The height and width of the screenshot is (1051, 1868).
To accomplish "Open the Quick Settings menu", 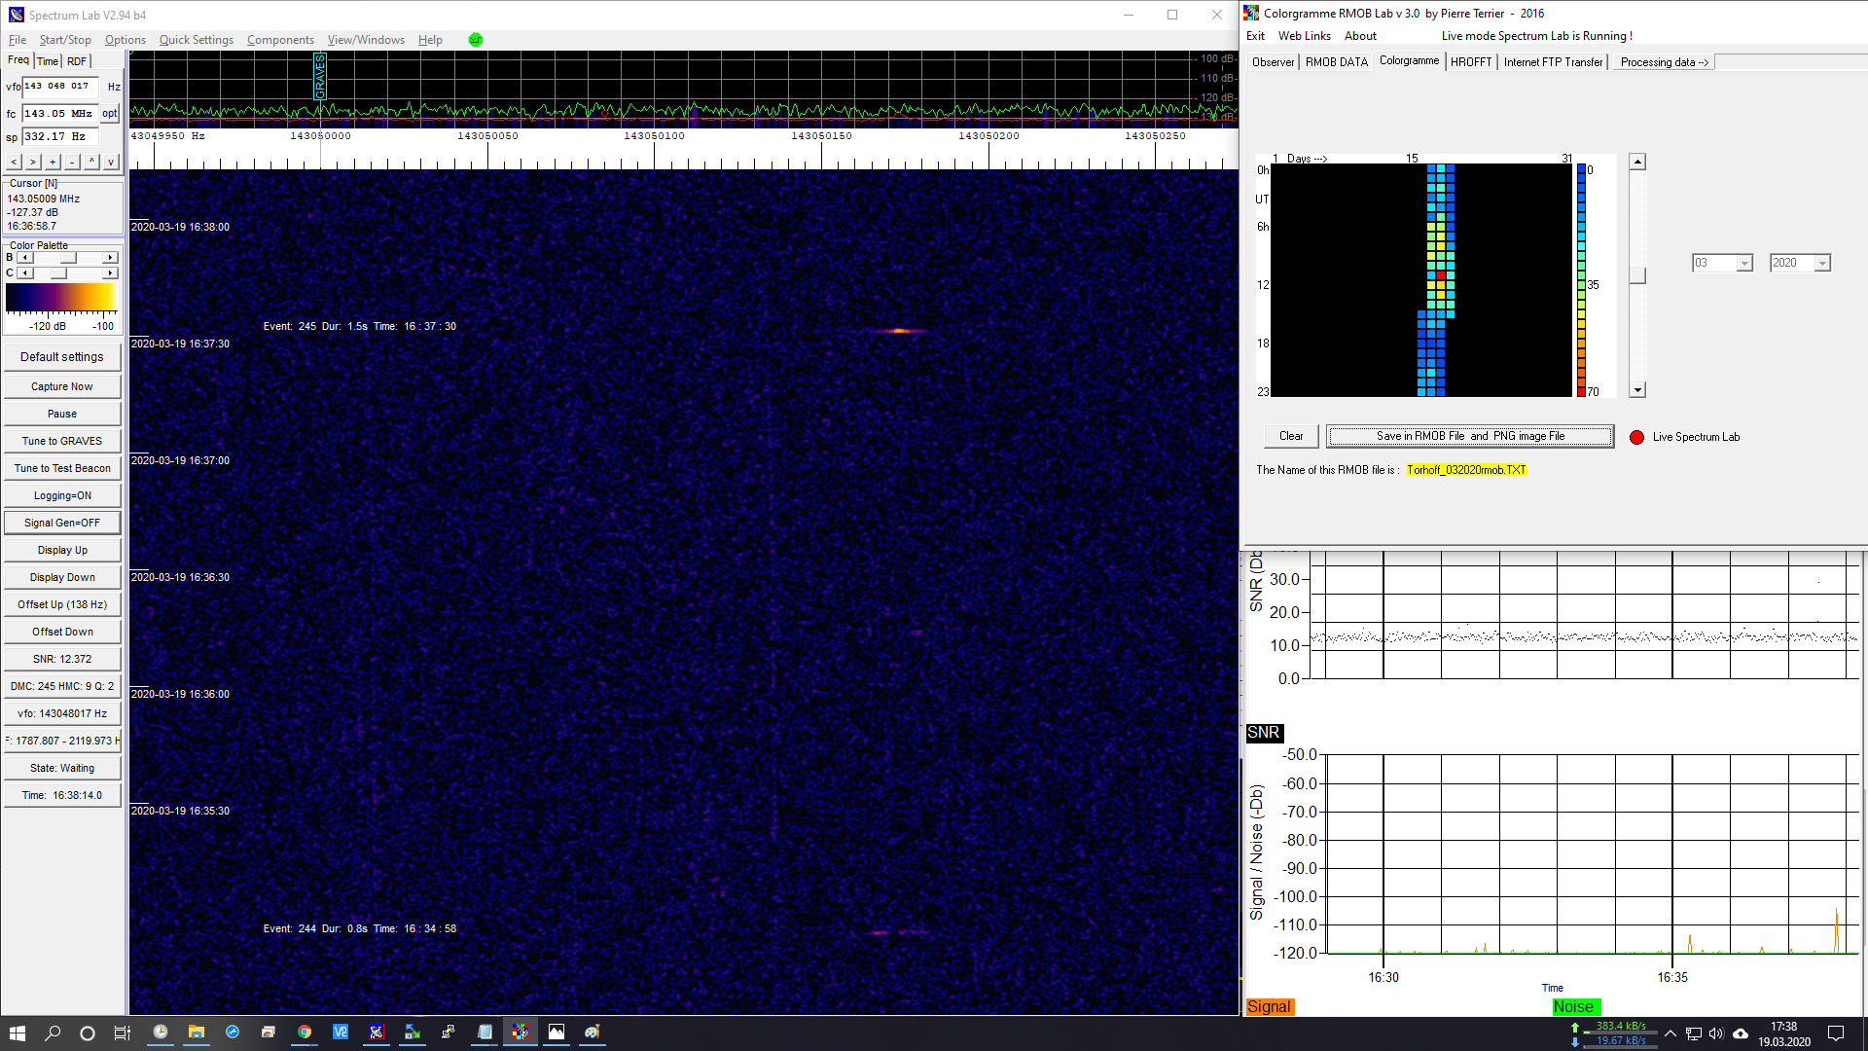I will [197, 40].
